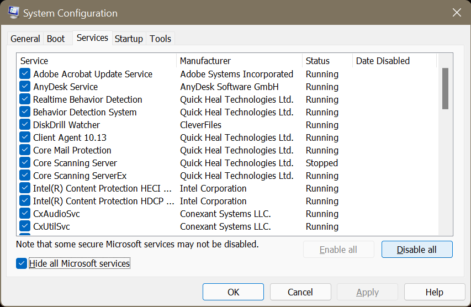This screenshot has height=307, width=471.
Task: Click the System Configuration title bar icon
Action: (13, 13)
